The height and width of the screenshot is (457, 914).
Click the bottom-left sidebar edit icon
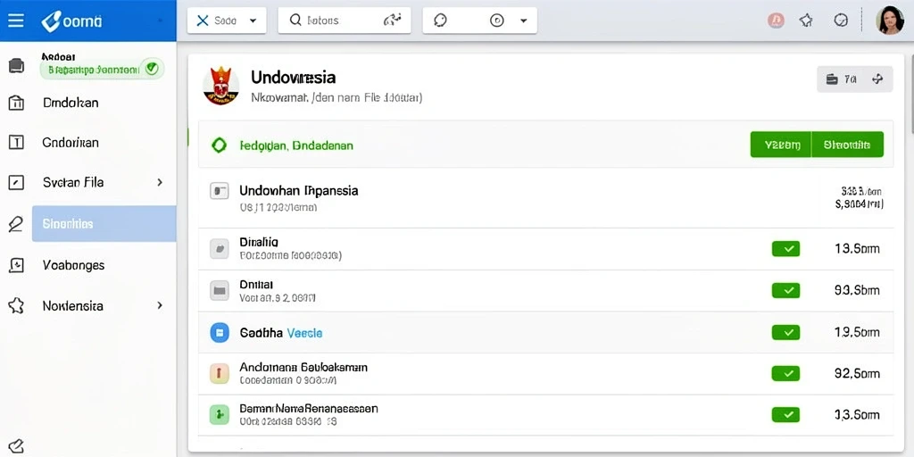click(16, 446)
